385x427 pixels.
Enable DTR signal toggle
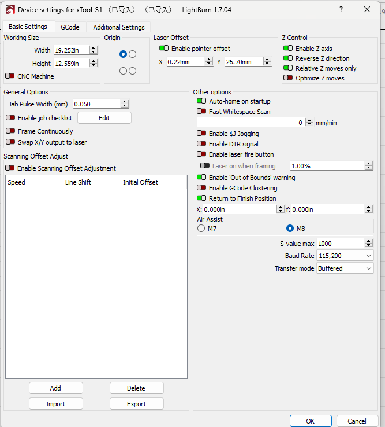point(201,144)
